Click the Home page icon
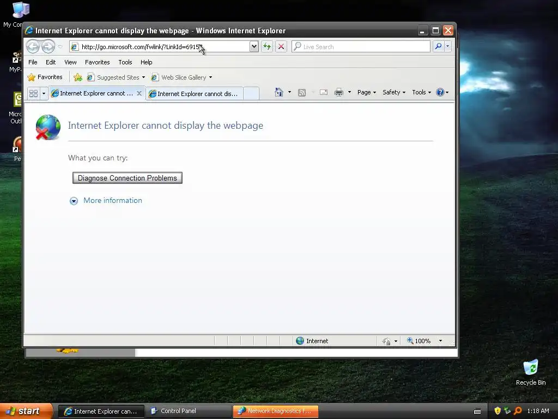The height and width of the screenshot is (419, 558). pos(278,92)
